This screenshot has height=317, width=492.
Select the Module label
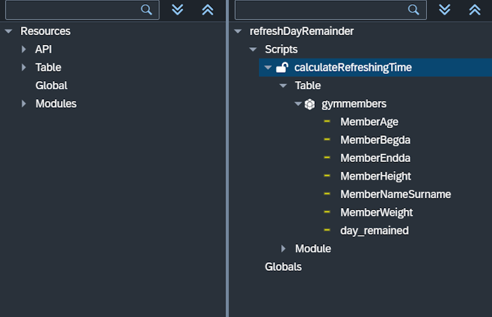click(x=313, y=249)
